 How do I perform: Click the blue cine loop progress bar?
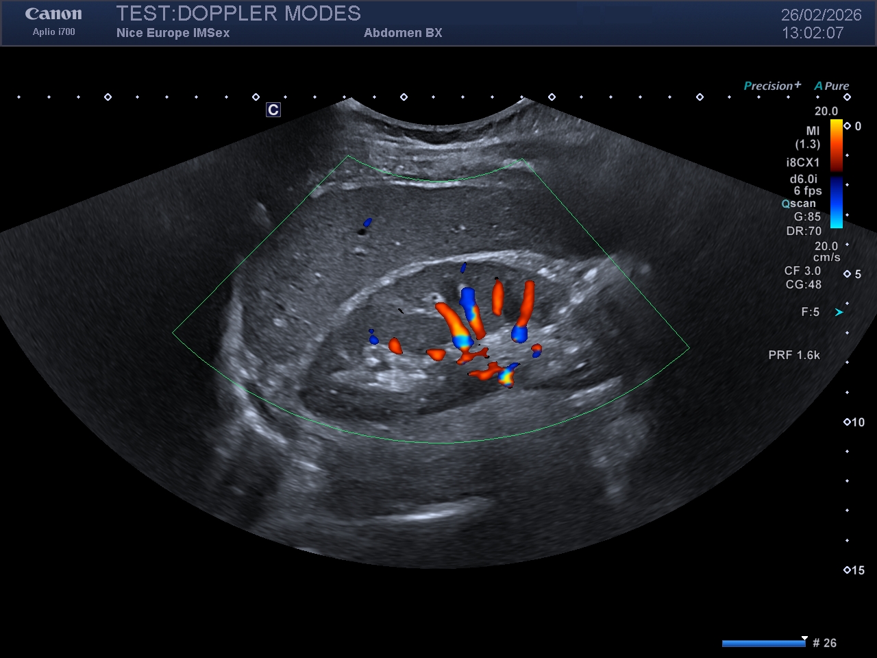pos(763,643)
